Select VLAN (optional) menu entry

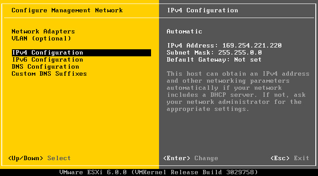[42, 38]
